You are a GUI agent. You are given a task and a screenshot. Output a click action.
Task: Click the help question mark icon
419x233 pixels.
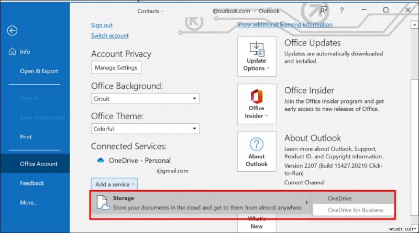pos(342,10)
